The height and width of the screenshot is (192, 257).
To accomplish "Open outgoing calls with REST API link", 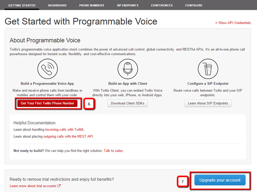I will click(x=68, y=136).
